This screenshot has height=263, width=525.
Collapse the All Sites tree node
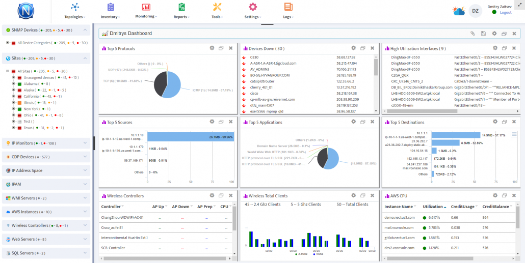tap(7, 71)
